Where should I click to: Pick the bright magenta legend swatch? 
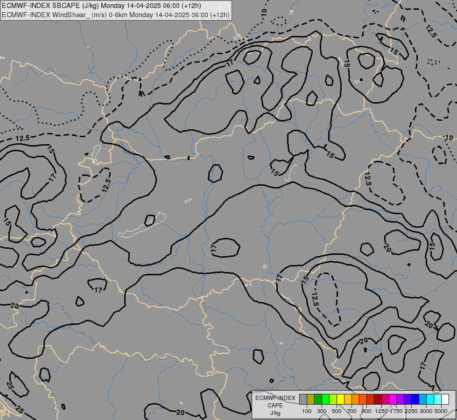click(393, 399)
